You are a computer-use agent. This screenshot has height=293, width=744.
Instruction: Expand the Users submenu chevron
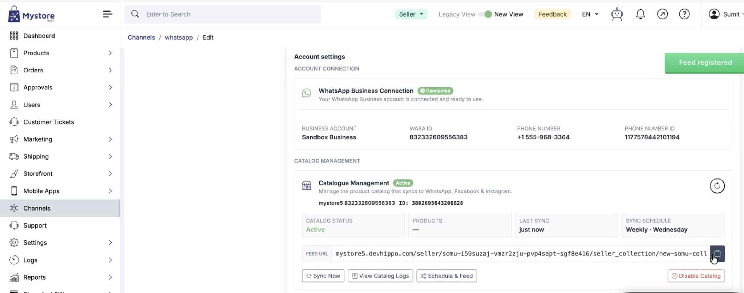[110, 105]
